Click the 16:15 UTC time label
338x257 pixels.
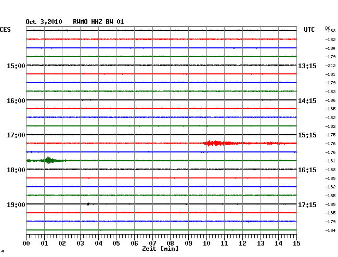coord(307,170)
